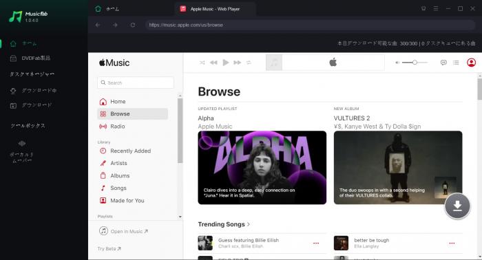This screenshot has height=260, width=482.
Task: Click the Alpha playlist title
Action: tap(206, 118)
